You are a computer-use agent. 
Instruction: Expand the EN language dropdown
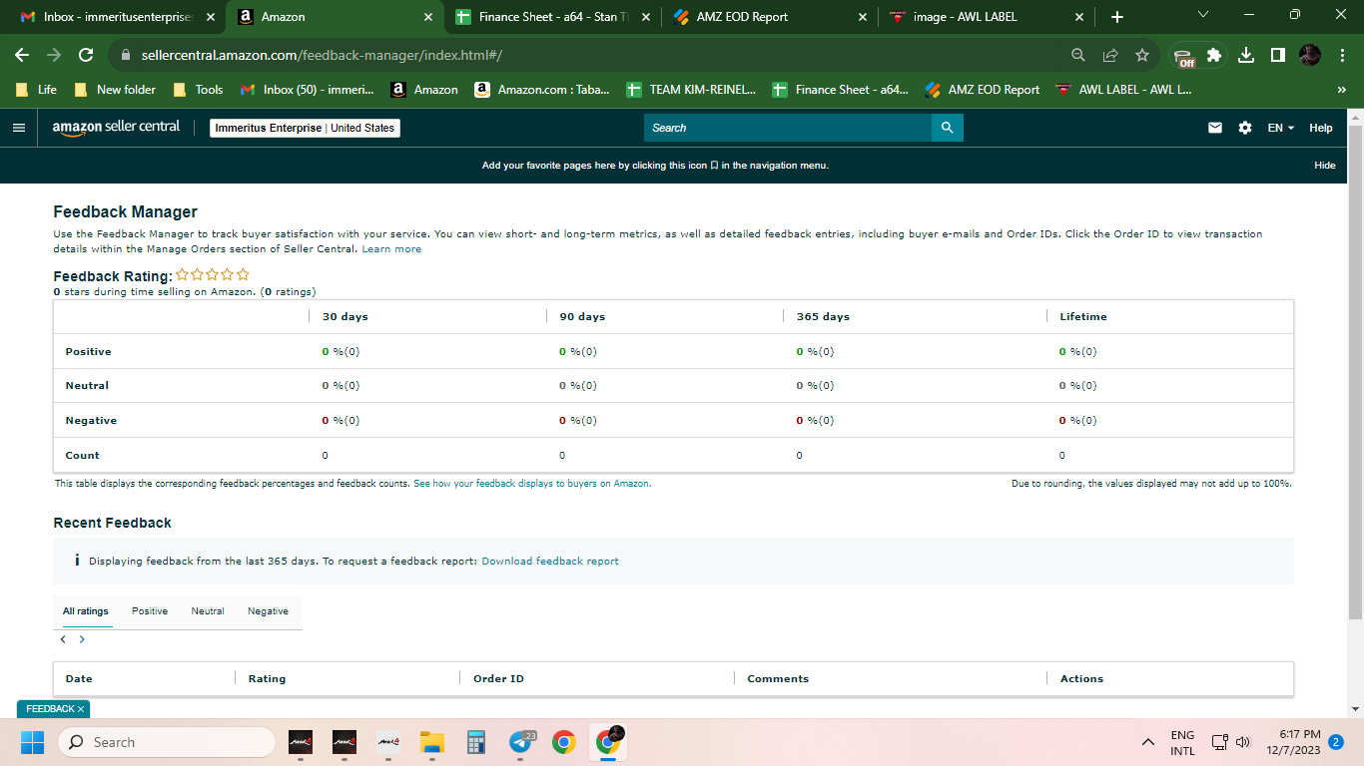coord(1280,128)
